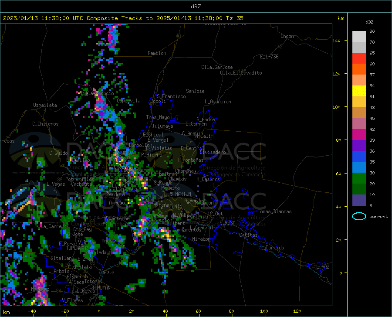Click the royal blue 36 dBZ swatch
392x317 pixels.
coord(359,157)
